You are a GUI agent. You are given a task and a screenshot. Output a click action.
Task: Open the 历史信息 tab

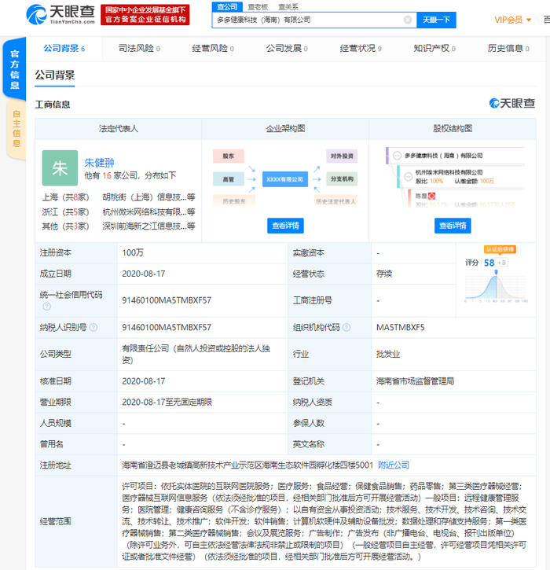(508, 48)
